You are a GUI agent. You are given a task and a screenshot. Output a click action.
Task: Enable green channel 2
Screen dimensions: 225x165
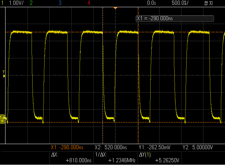31,3
